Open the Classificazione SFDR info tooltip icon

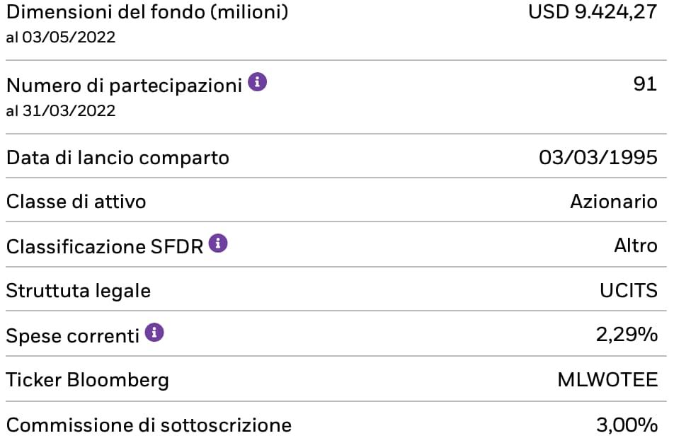click(218, 244)
